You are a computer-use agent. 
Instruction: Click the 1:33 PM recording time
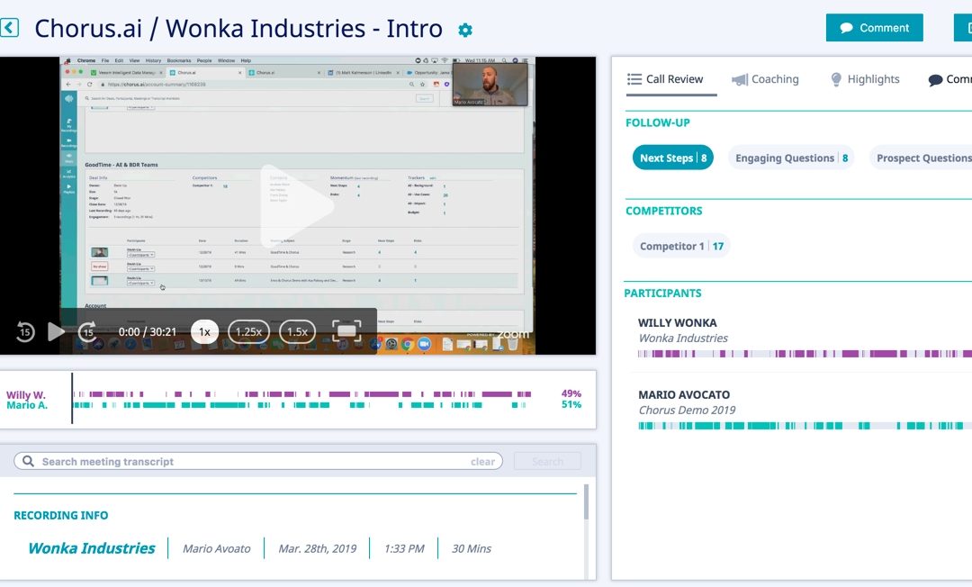click(x=404, y=548)
